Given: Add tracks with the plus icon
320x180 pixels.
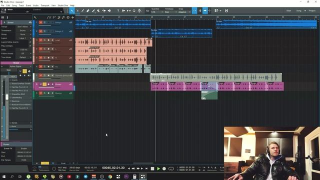Looking at the screenshot, I should pyautogui.click(x=72, y=17).
